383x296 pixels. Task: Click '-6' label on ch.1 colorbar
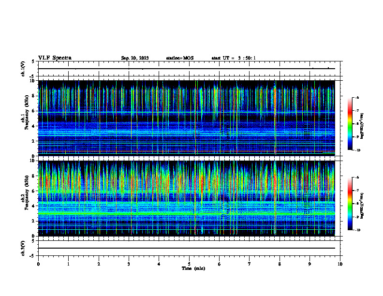pos(357,98)
